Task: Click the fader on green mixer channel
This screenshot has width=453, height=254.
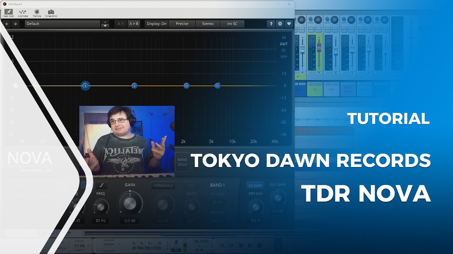Action: tap(319, 48)
